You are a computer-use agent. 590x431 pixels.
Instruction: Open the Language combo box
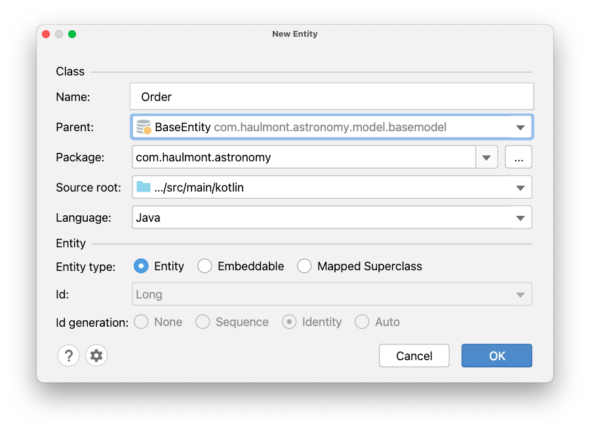(520, 218)
